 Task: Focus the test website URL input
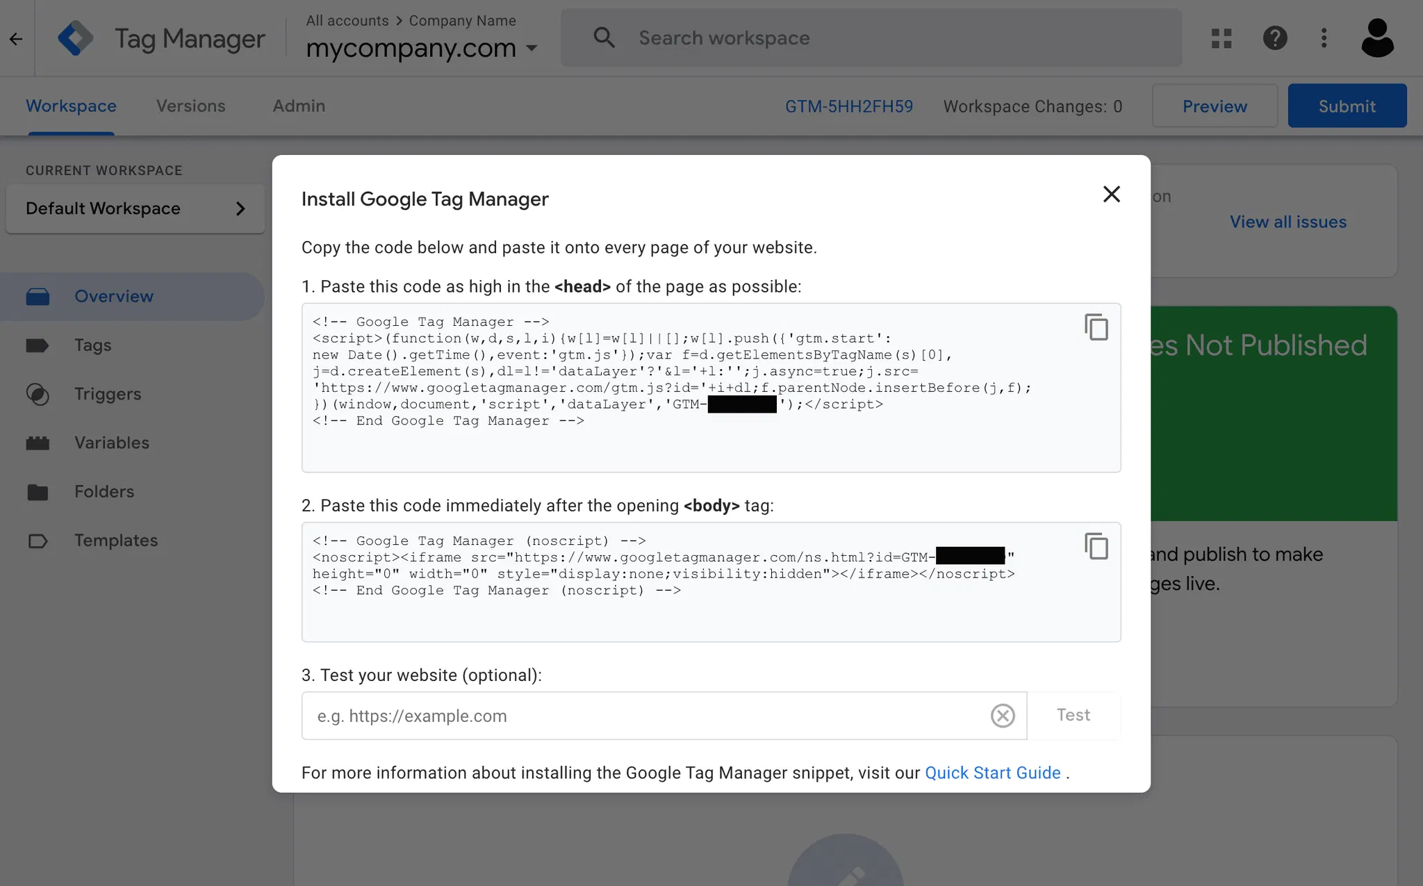coord(646,716)
